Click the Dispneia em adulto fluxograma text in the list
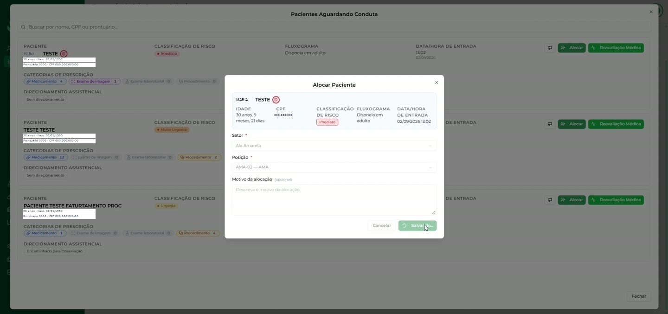Screen dimensions: 668x314 pyautogui.click(x=305, y=53)
